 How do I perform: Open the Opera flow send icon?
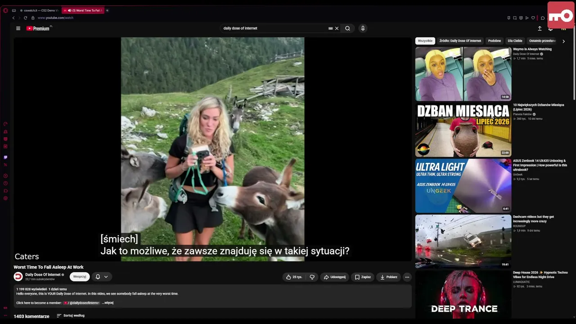tap(527, 18)
